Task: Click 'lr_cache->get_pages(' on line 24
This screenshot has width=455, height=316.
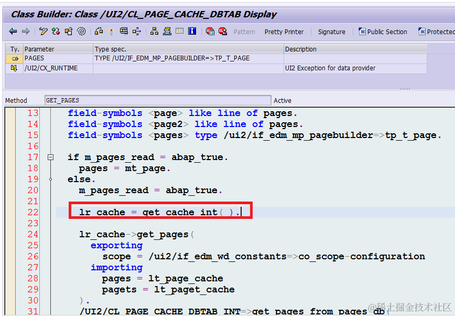Action: pyautogui.click(x=137, y=234)
